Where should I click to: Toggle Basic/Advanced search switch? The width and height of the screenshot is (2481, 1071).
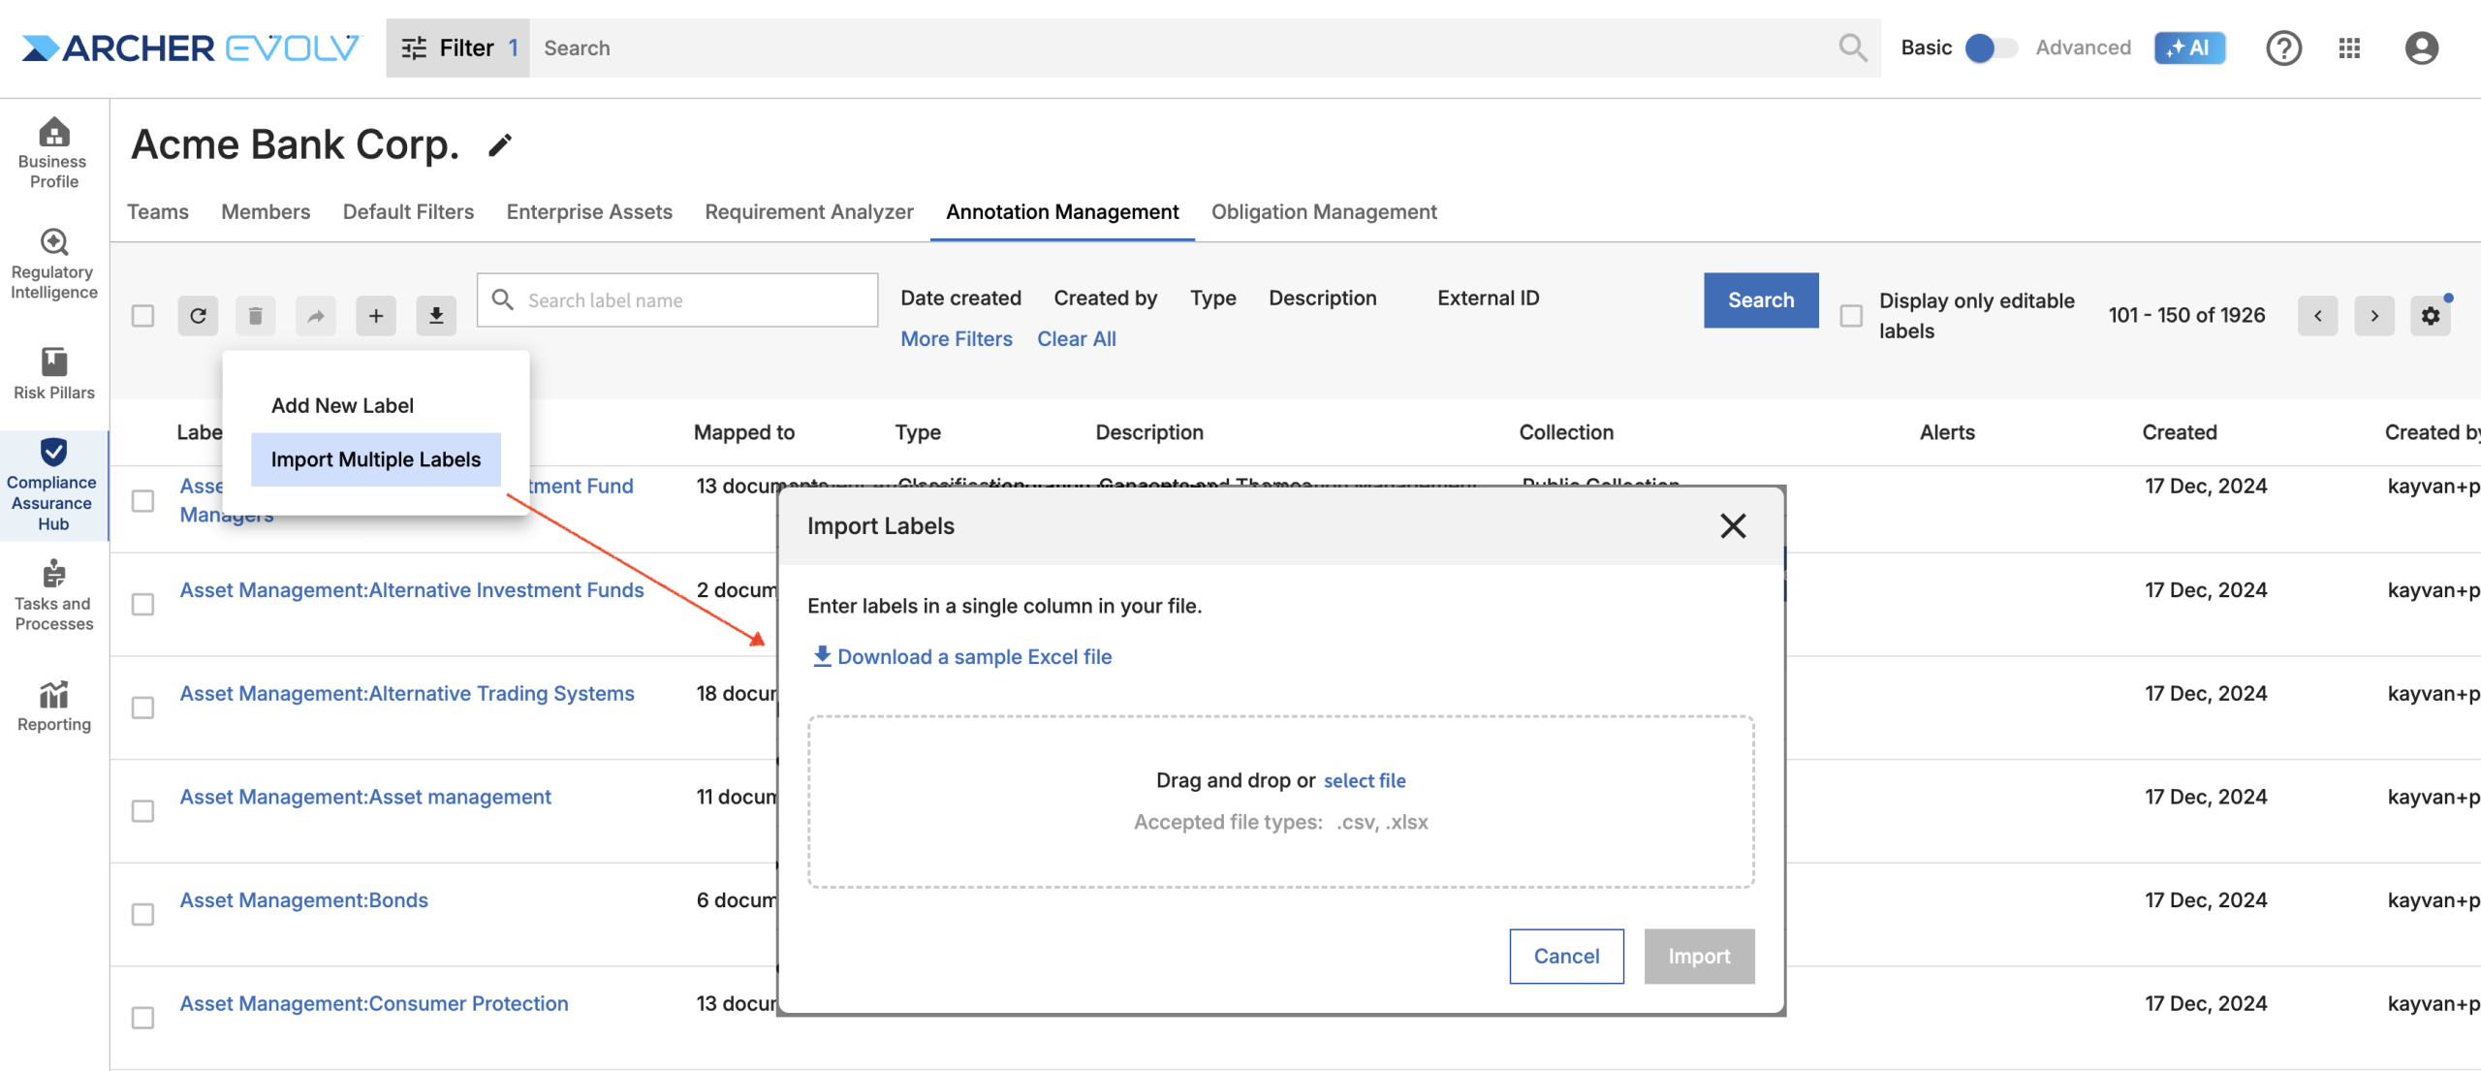1992,47
